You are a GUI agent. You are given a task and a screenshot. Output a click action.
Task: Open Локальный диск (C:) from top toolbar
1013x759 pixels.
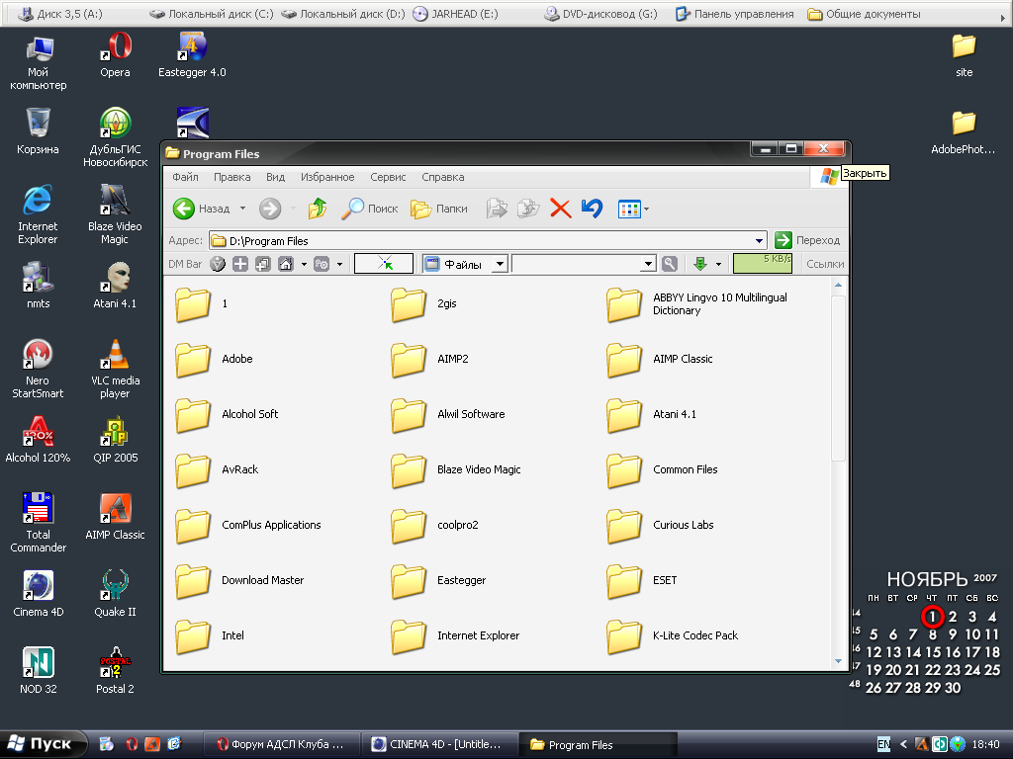(212, 14)
